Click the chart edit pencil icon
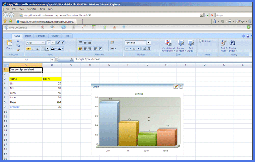This screenshot has width=255, height=162. [x=176, y=86]
